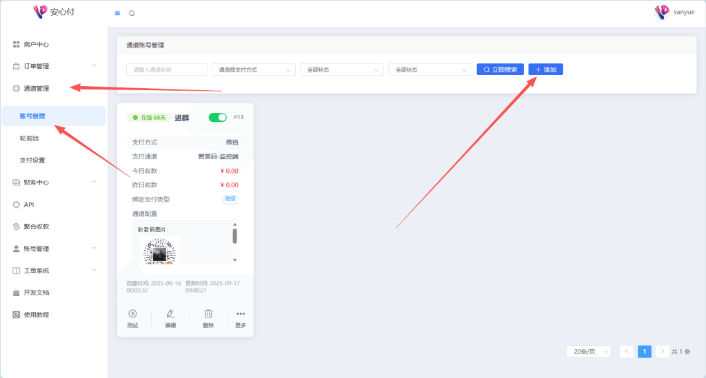Click the 测试 play icon on card
This screenshot has height=378, width=706.
[132, 314]
